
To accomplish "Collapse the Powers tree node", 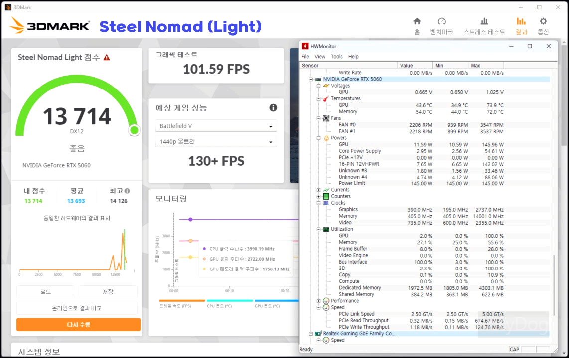I will [318, 138].
